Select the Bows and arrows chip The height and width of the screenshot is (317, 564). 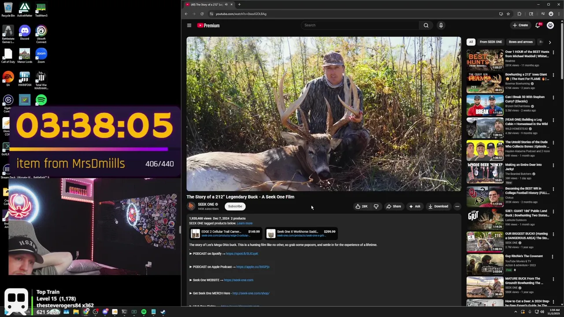point(521,42)
